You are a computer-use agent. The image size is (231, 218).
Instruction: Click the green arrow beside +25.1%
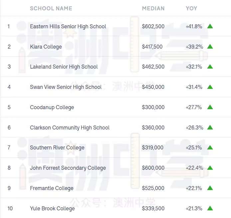[x=210, y=147]
